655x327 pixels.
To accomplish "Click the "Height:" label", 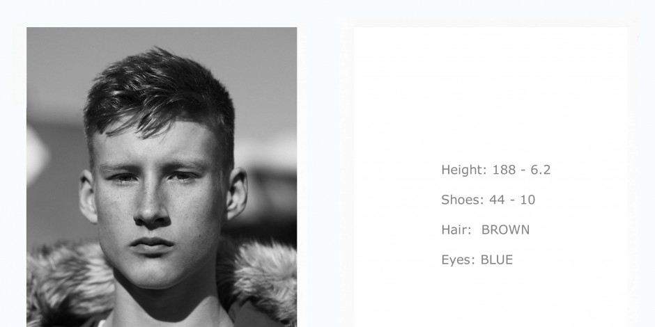I will pyautogui.click(x=463, y=170).
